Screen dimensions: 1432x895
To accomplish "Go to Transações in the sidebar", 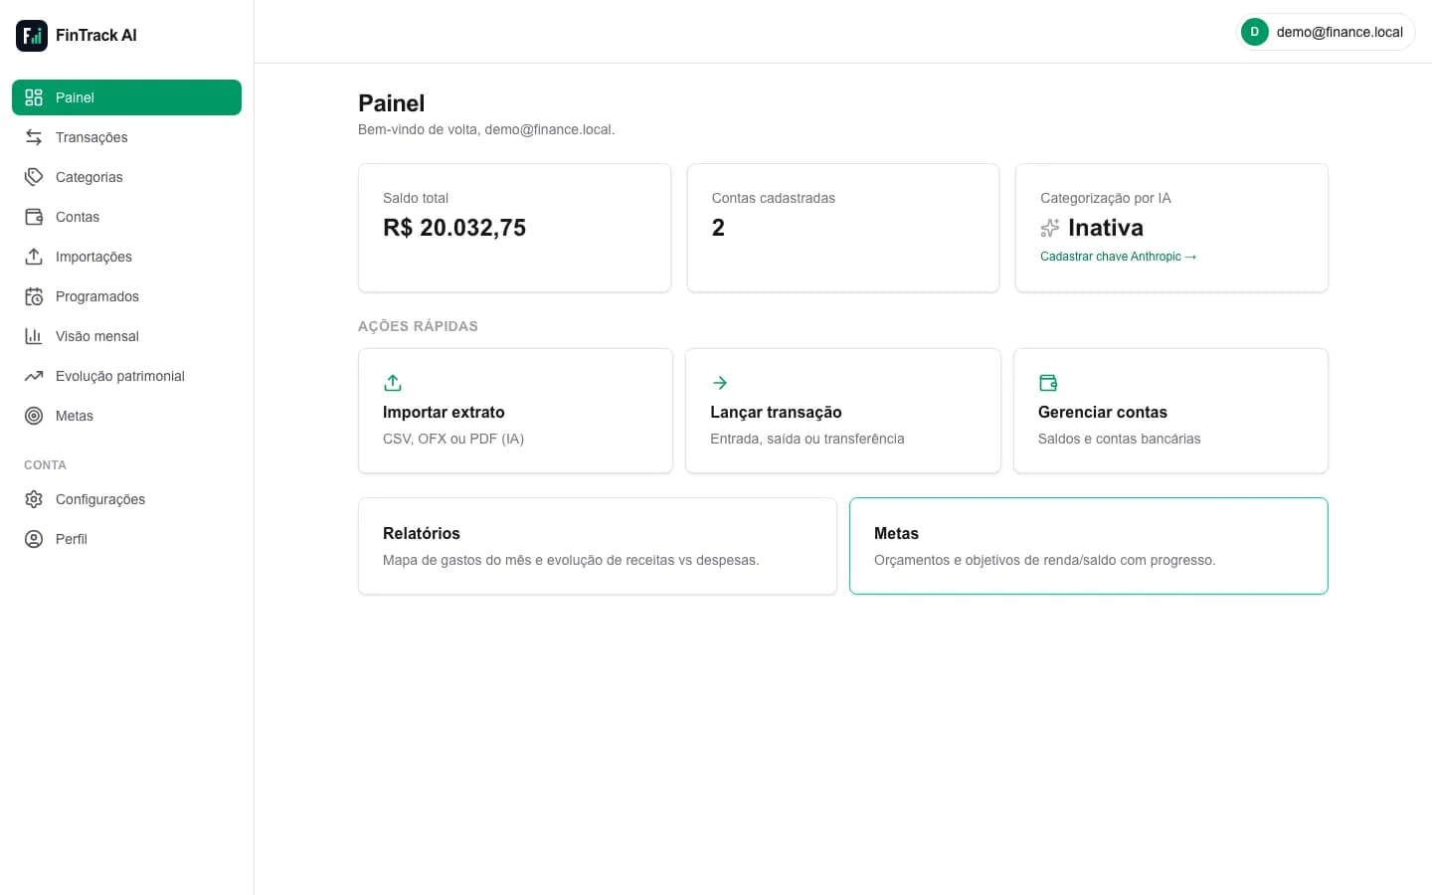I will tap(126, 137).
